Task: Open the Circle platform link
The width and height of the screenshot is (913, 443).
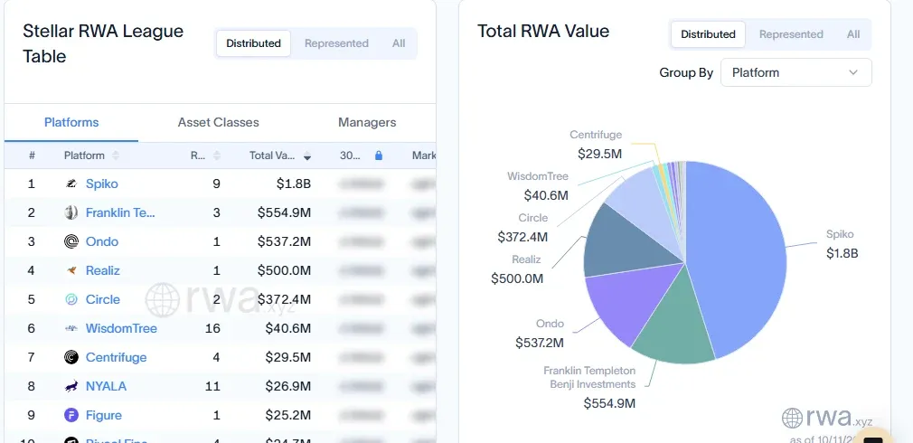Action: 102,299
